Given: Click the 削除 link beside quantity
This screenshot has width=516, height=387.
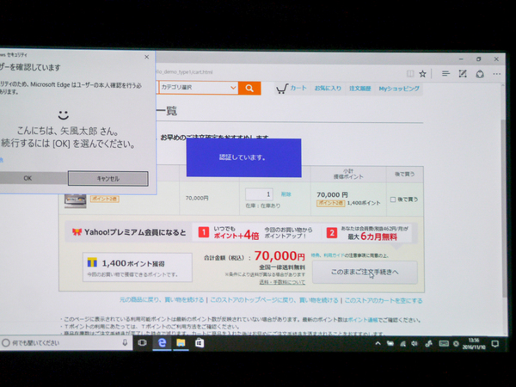Looking at the screenshot, I should click(286, 194).
